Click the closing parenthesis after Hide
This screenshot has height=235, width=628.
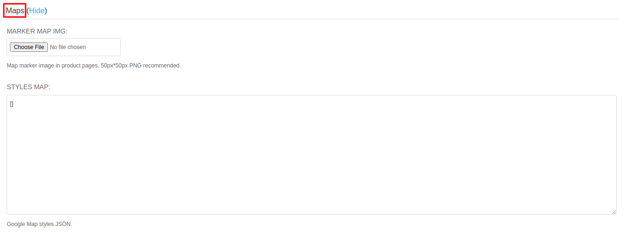46,10
